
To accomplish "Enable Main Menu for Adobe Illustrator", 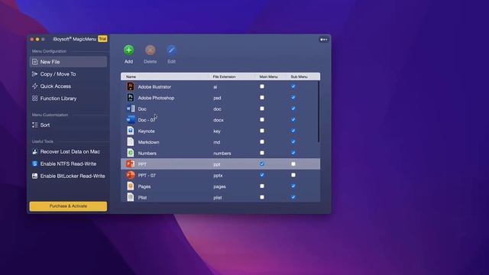I will [262, 86].
